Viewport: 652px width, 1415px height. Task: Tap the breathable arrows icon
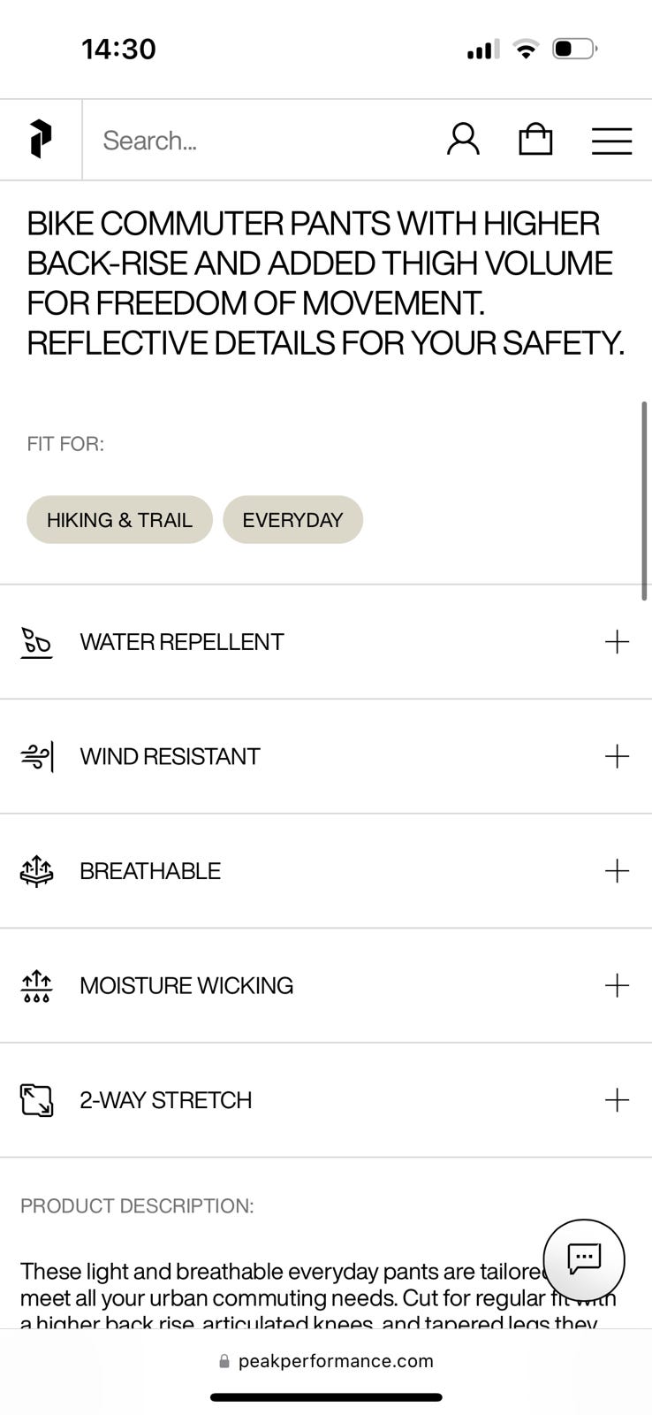(37, 871)
